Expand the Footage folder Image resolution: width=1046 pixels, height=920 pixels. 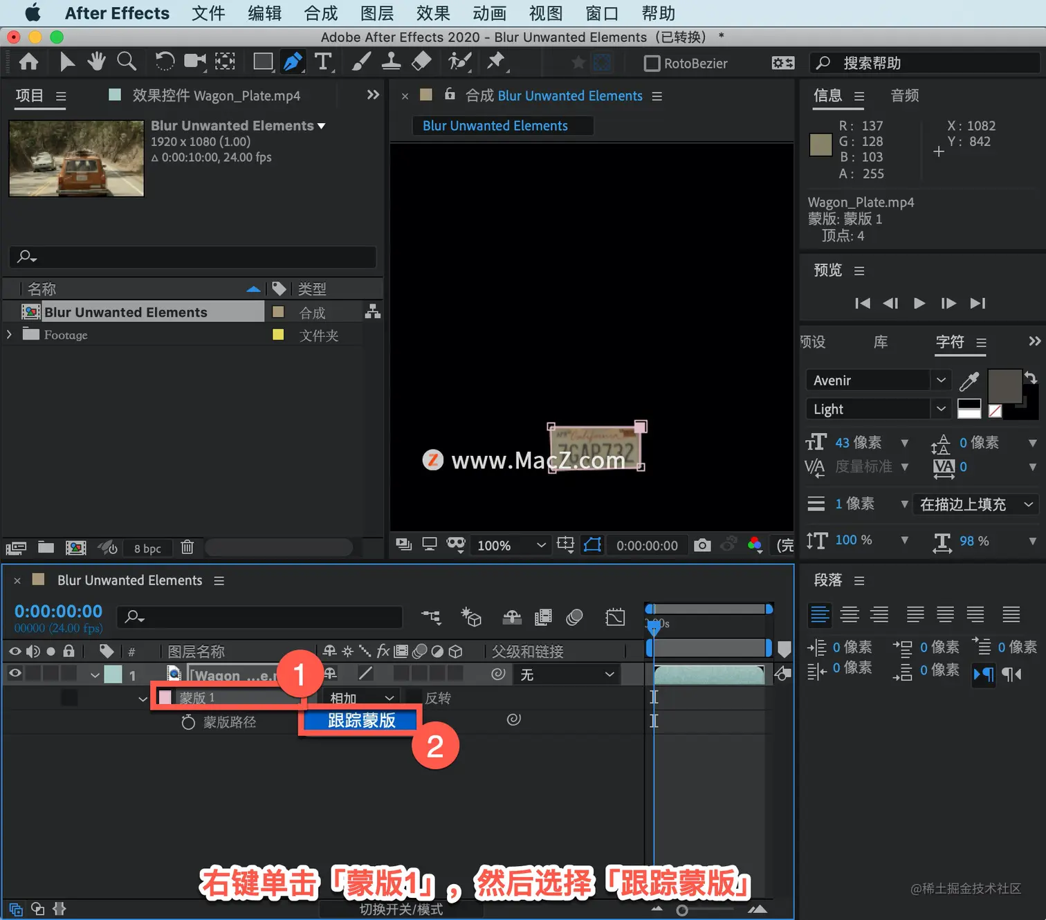(9, 335)
